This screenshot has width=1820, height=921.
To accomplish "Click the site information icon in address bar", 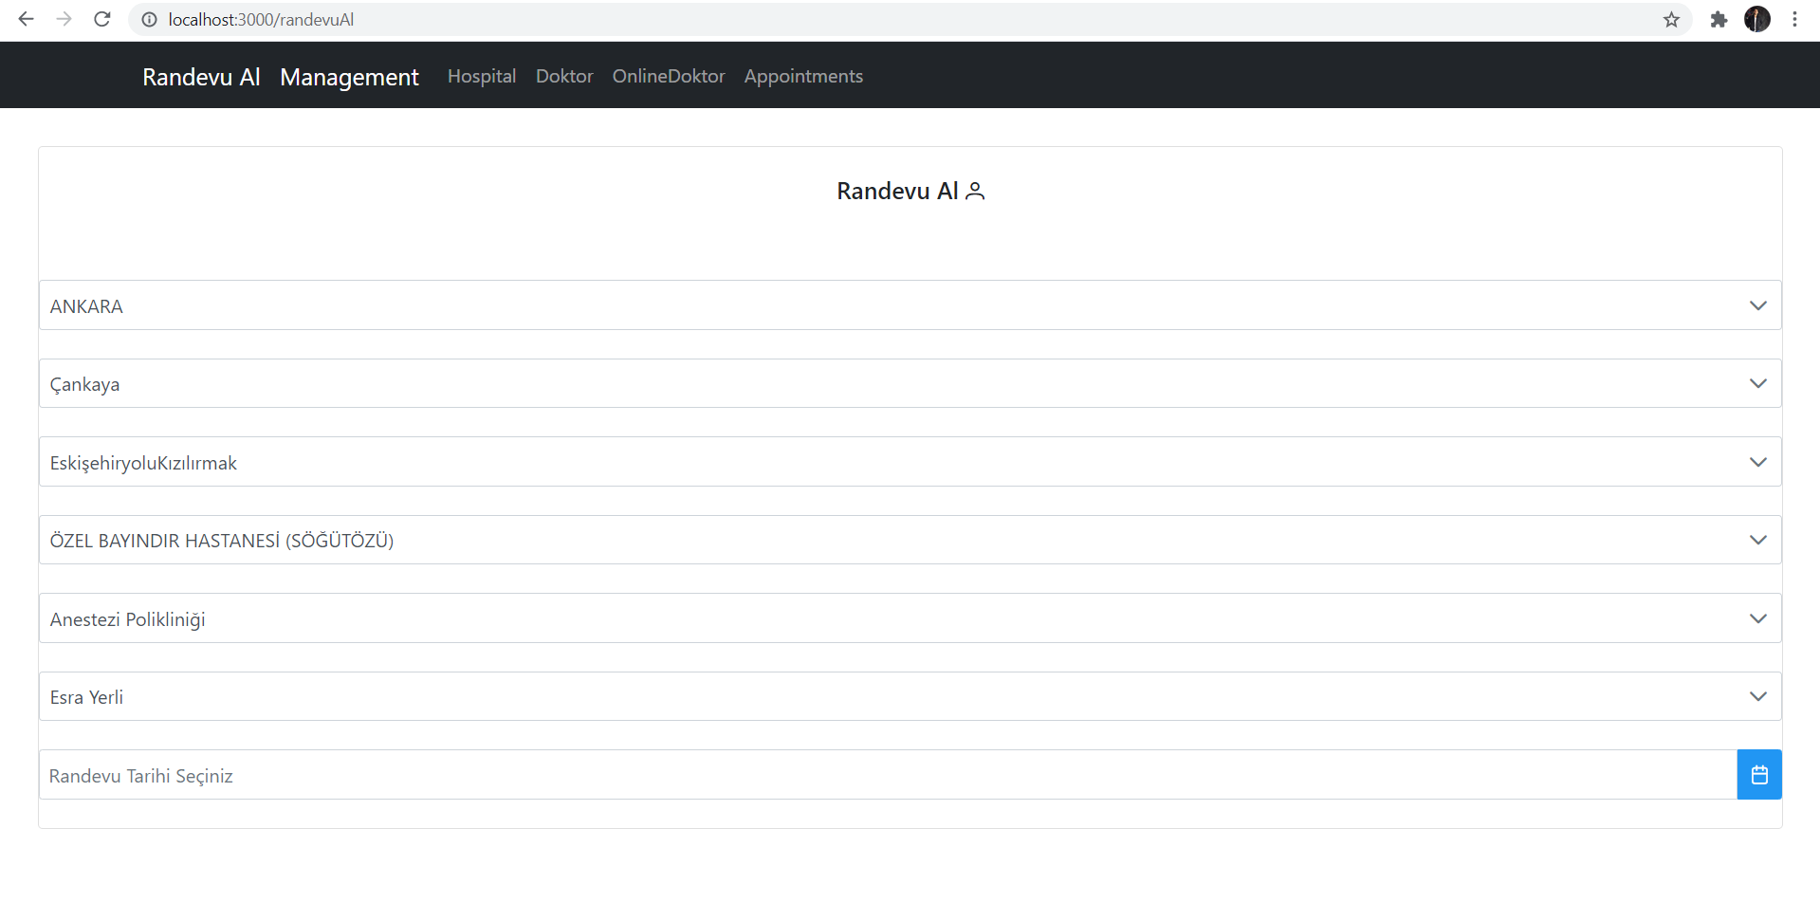I will 149,19.
